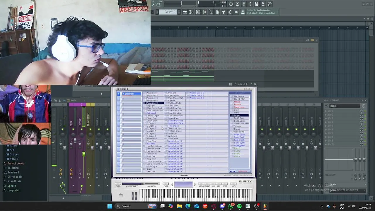
Task: Expand the Soundfonts folder
Action: pyautogui.click(x=14, y=181)
